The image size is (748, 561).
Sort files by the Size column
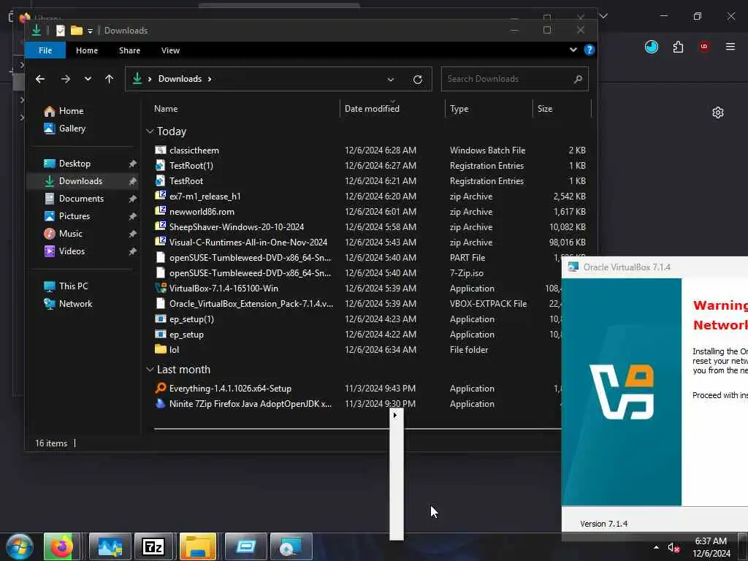545,109
